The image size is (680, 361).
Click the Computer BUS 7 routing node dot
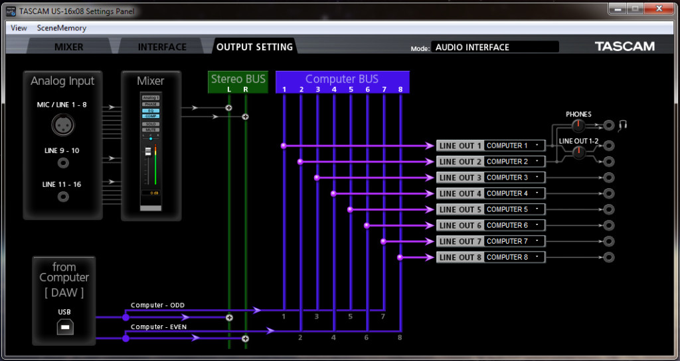click(x=383, y=242)
